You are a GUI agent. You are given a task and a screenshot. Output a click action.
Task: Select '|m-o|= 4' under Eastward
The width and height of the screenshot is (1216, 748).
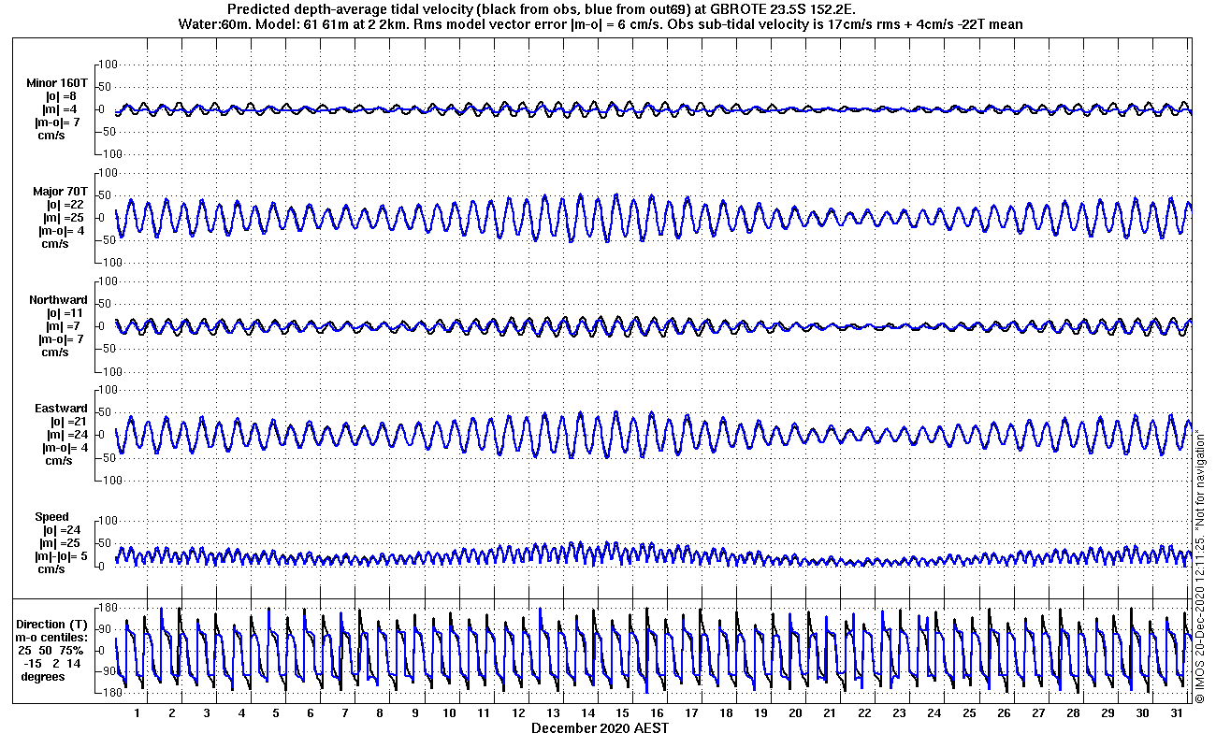(64, 448)
